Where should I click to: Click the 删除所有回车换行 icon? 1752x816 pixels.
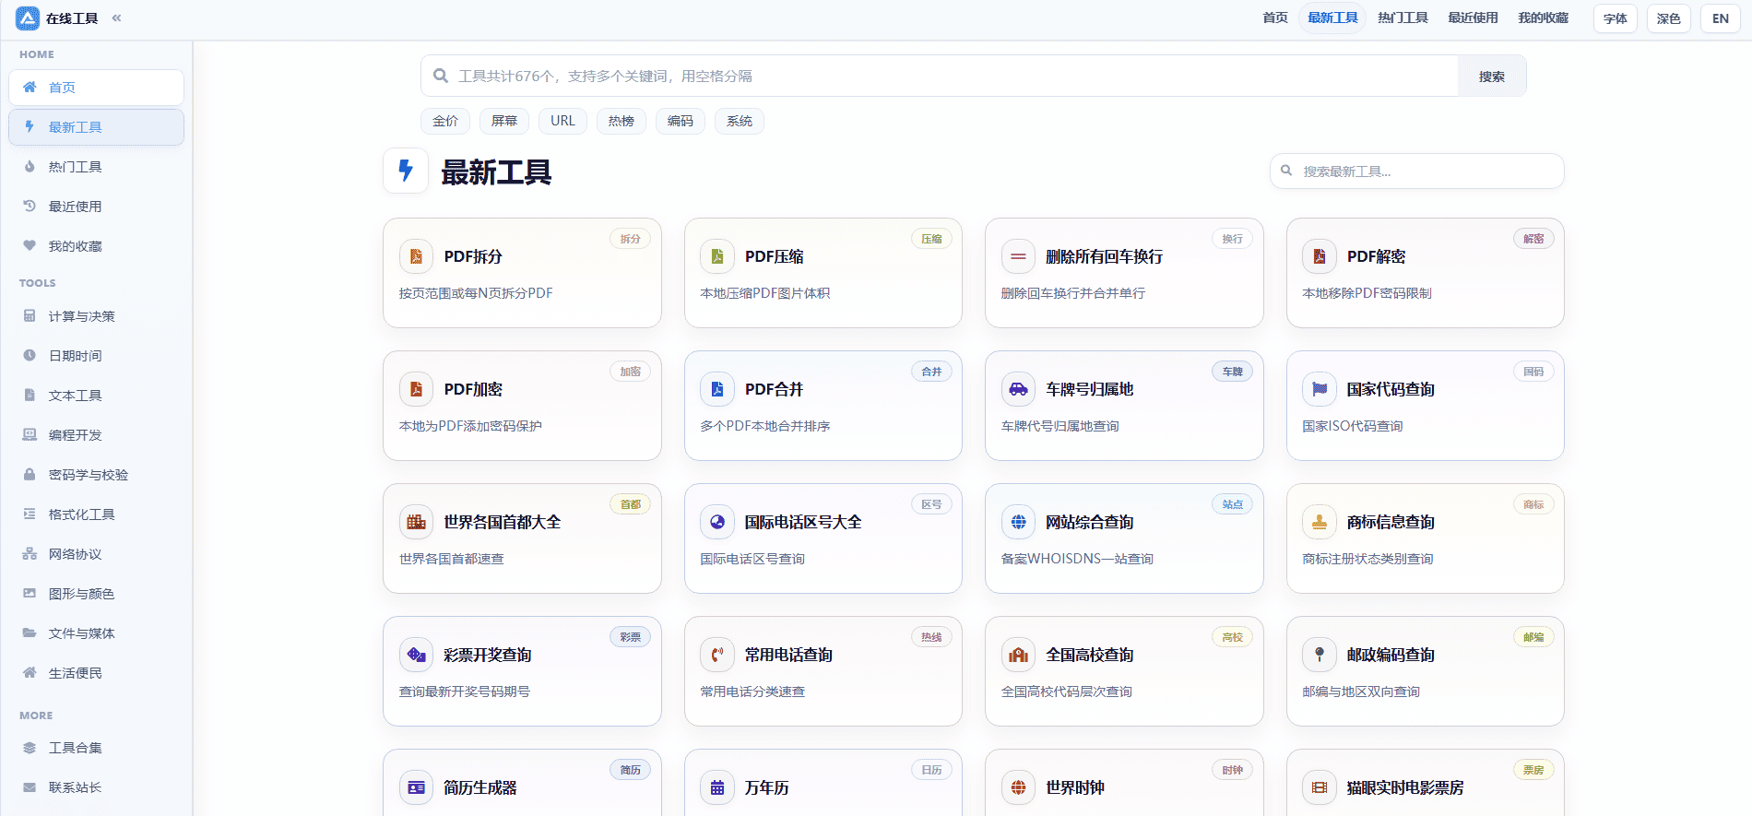(1018, 256)
